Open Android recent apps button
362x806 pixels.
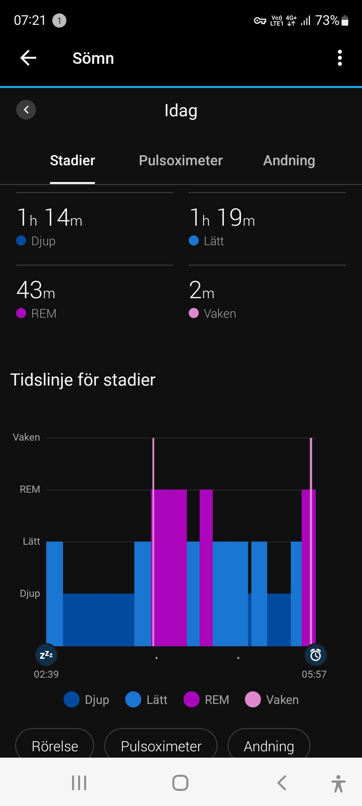pyautogui.click(x=79, y=783)
